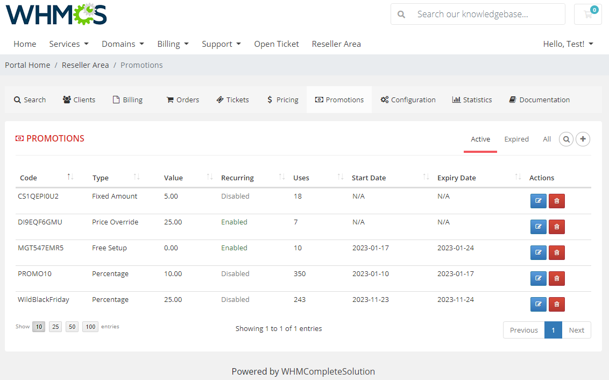Screen dimensions: 609x380
Task: Open the Domains dropdown menu
Action: [123, 44]
